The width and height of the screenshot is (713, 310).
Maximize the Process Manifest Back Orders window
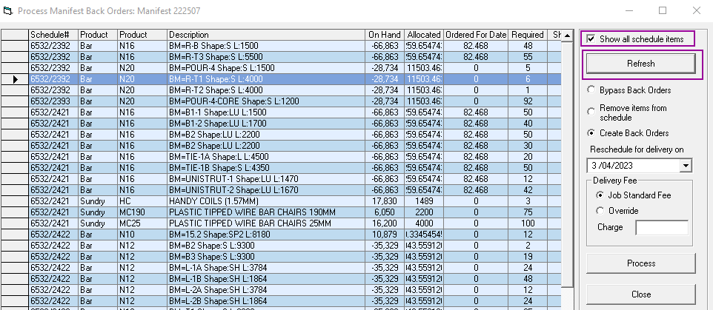[663, 10]
